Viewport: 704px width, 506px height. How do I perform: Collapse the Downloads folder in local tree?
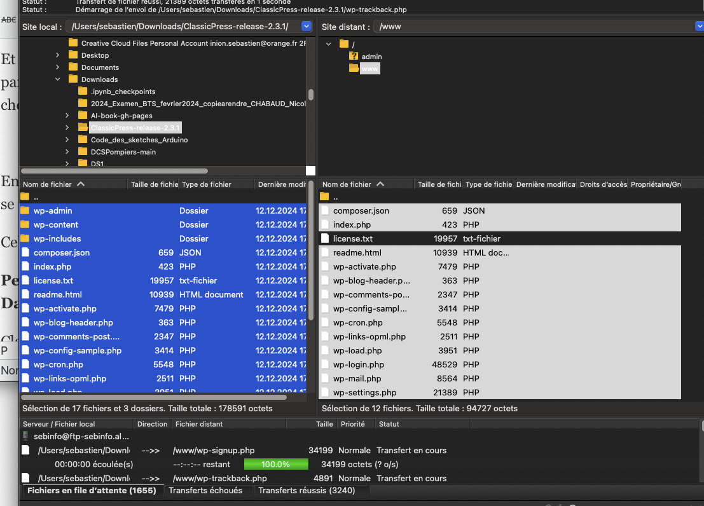(x=57, y=79)
